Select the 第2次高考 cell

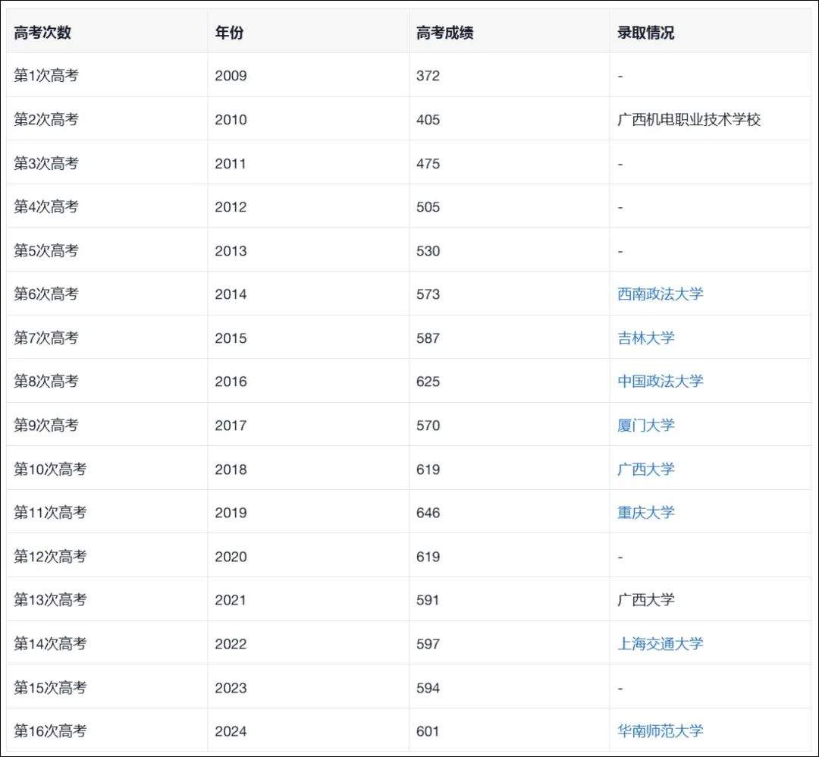point(107,119)
